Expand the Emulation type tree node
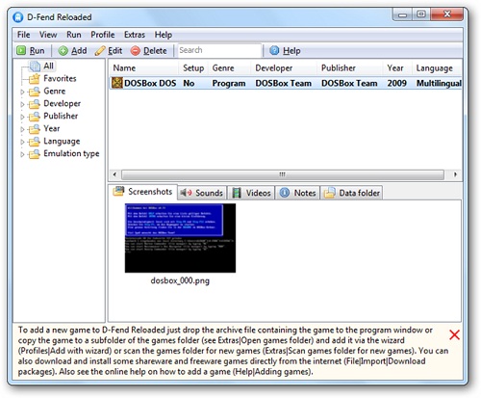 click(22, 154)
